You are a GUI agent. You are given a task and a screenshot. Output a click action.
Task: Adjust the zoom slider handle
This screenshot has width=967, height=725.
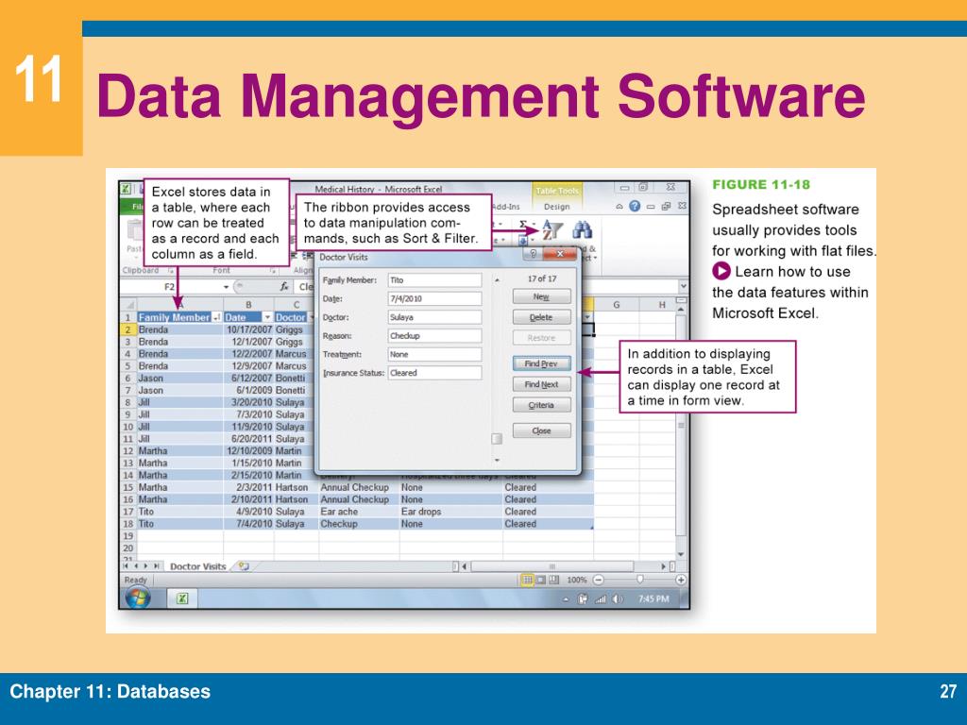tap(640, 580)
